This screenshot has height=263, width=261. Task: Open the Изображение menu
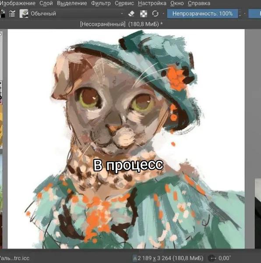click(x=18, y=3)
